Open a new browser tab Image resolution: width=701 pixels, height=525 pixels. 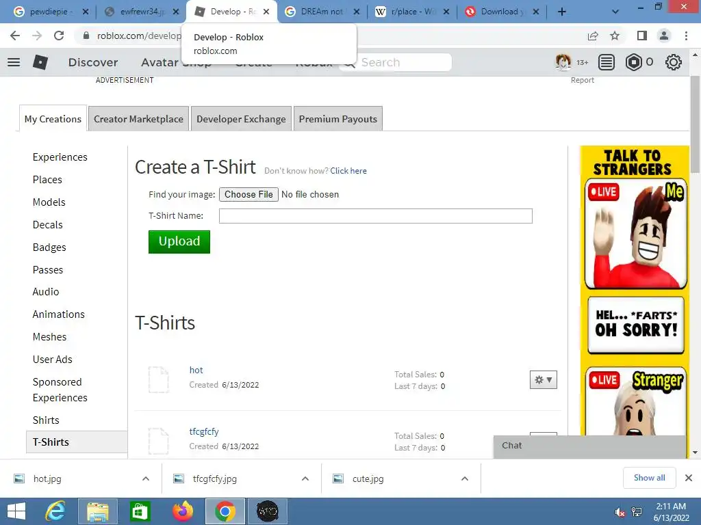[x=562, y=12]
